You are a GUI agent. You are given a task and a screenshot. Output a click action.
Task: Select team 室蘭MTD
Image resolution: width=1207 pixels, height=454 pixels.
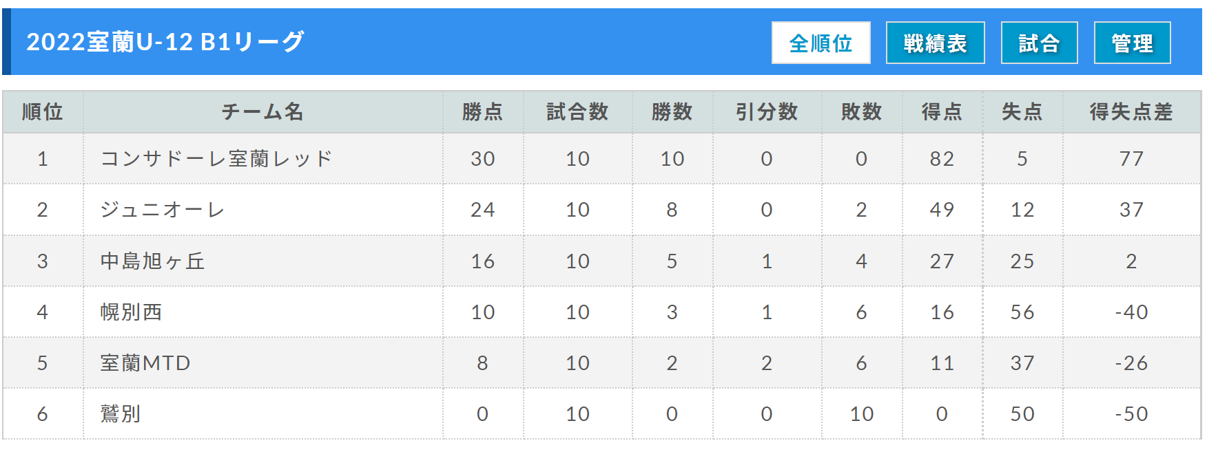(x=145, y=363)
